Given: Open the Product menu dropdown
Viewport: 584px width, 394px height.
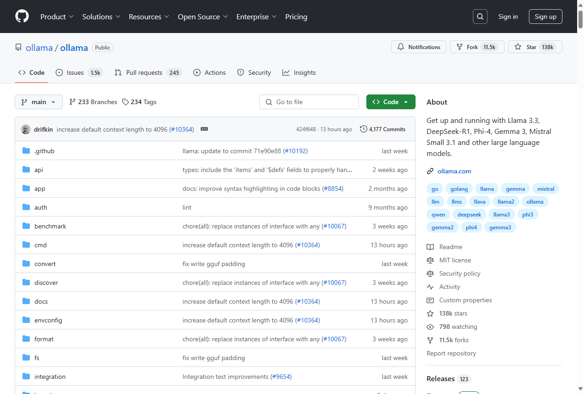Looking at the screenshot, I should point(57,17).
